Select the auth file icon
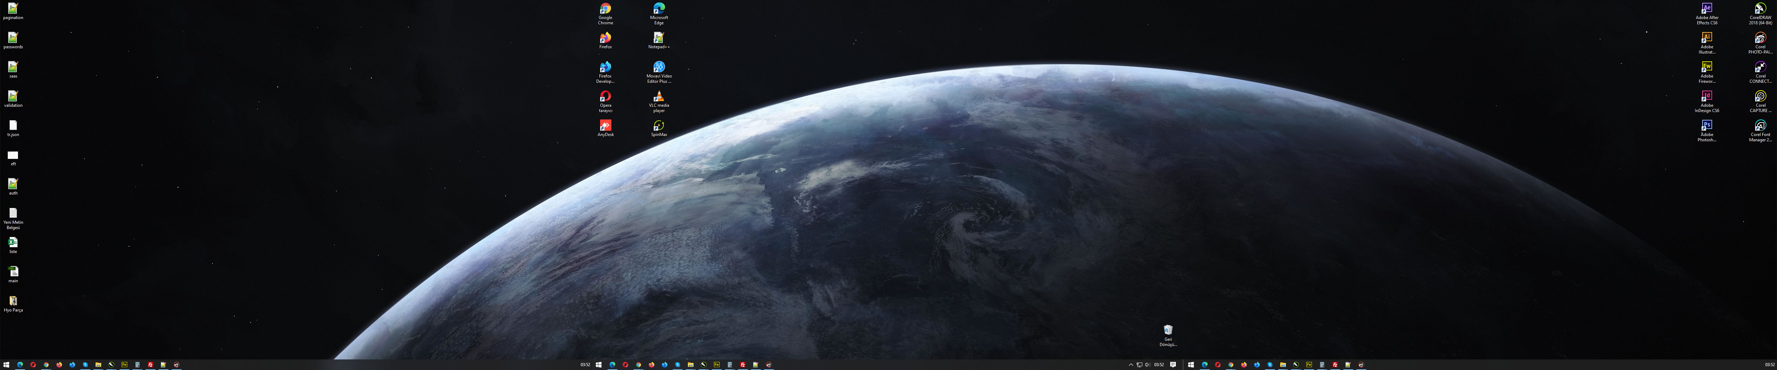The image size is (1777, 370). tap(13, 187)
